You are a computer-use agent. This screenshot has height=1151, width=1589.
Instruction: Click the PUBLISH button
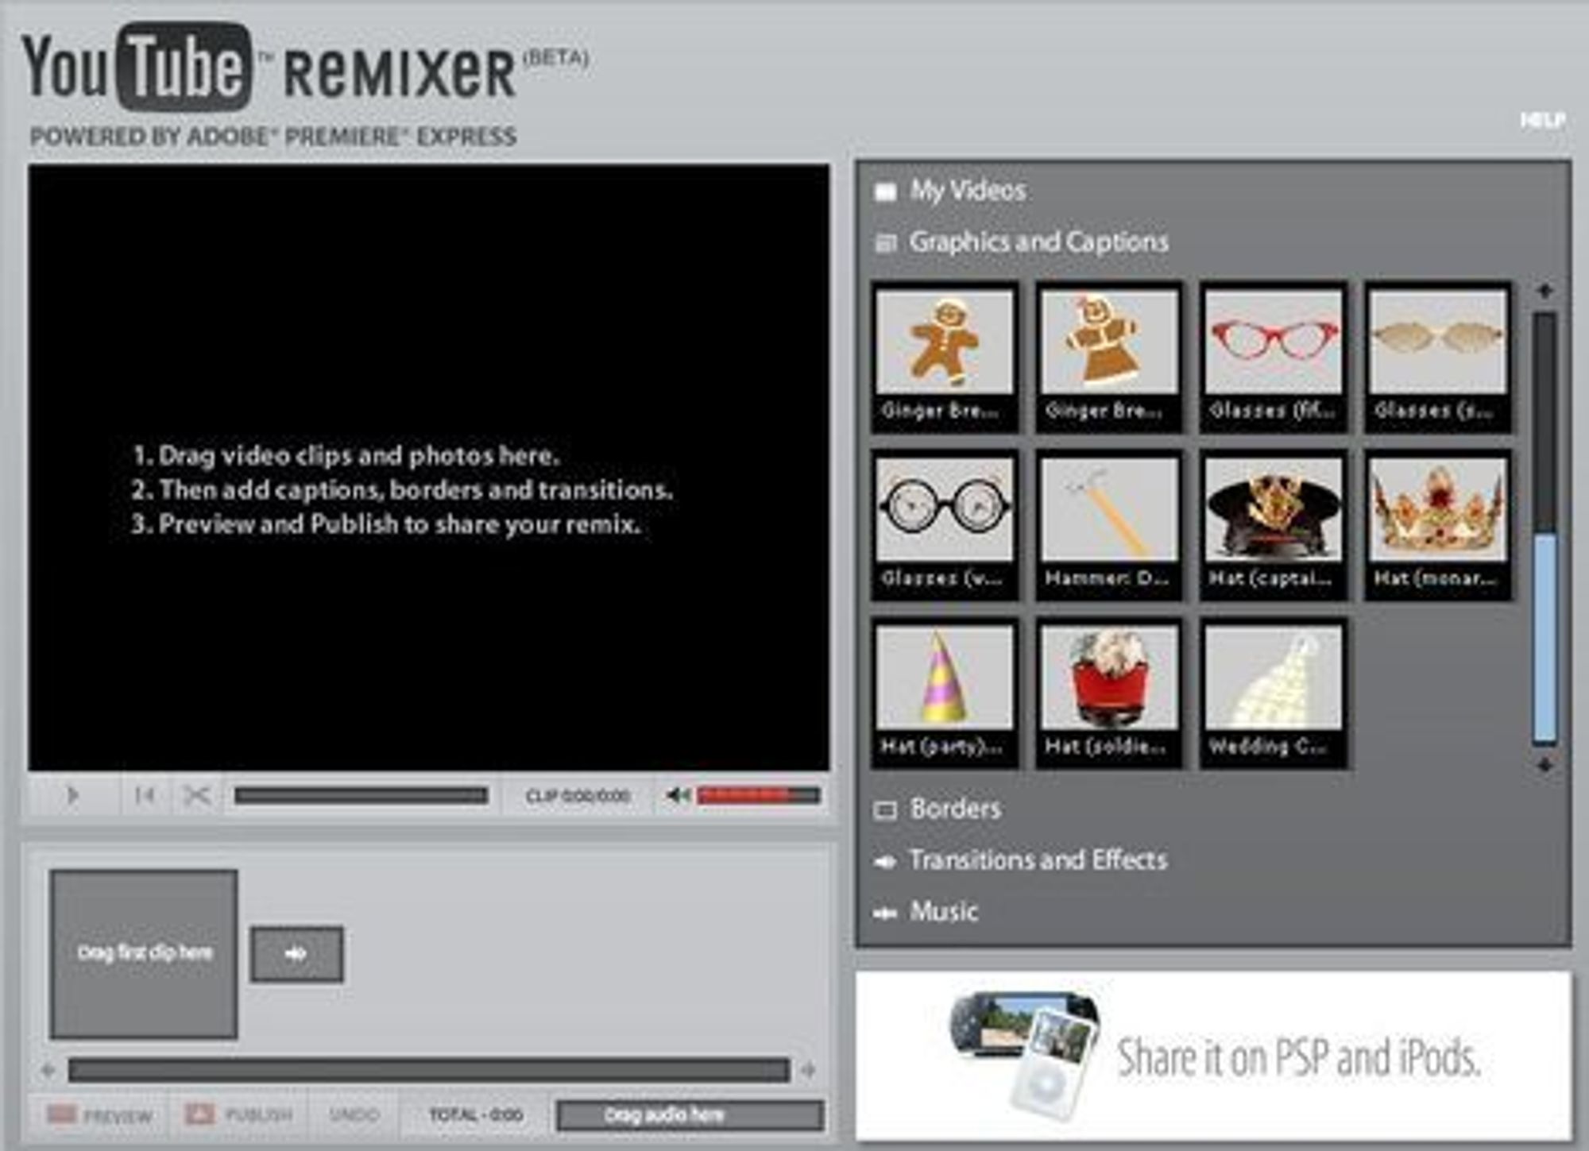239,1115
